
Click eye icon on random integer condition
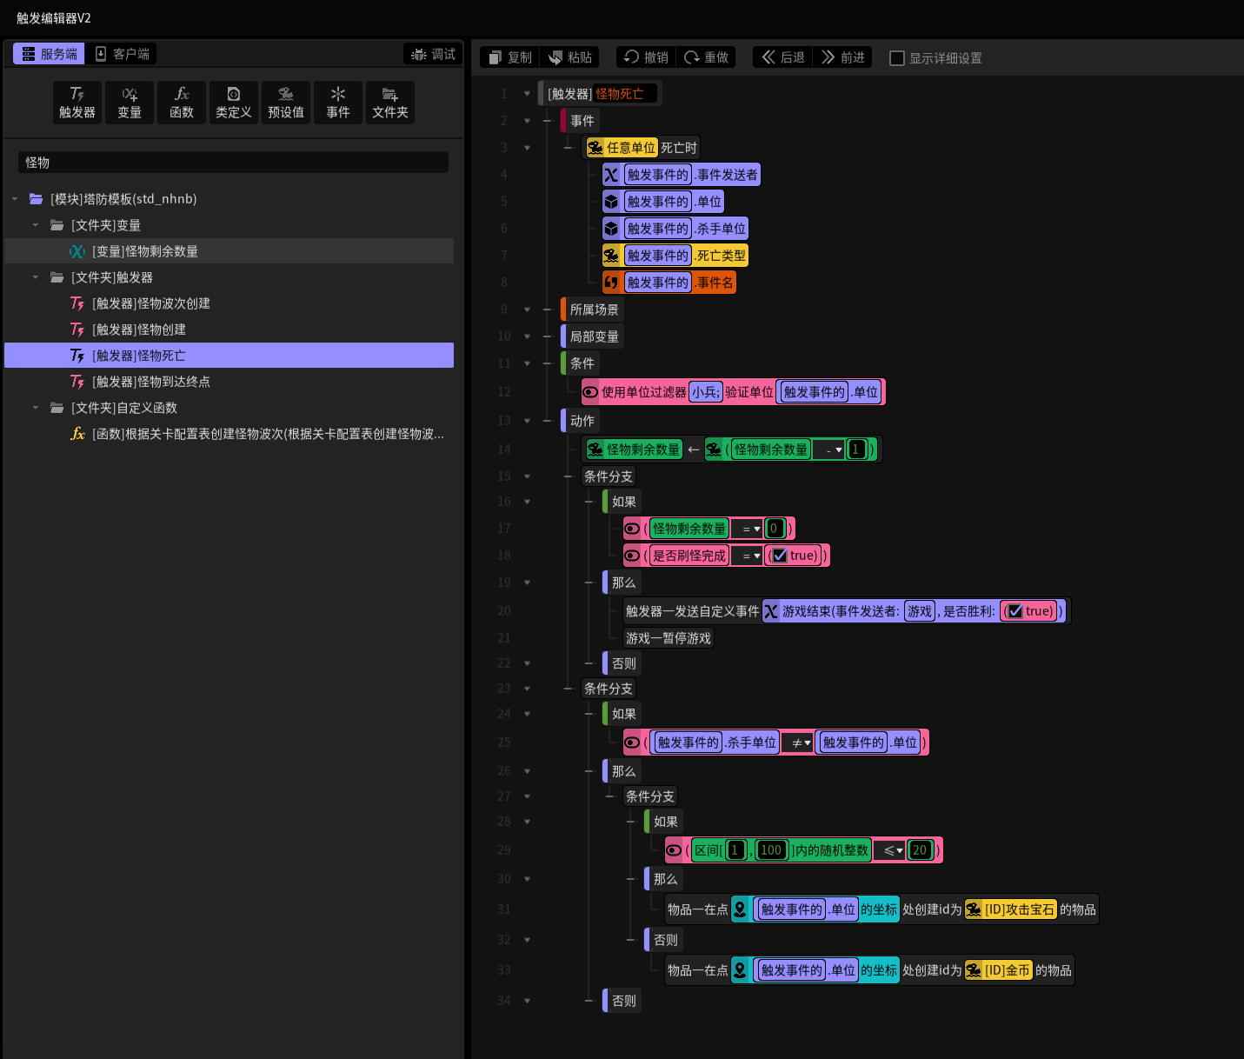tap(674, 850)
